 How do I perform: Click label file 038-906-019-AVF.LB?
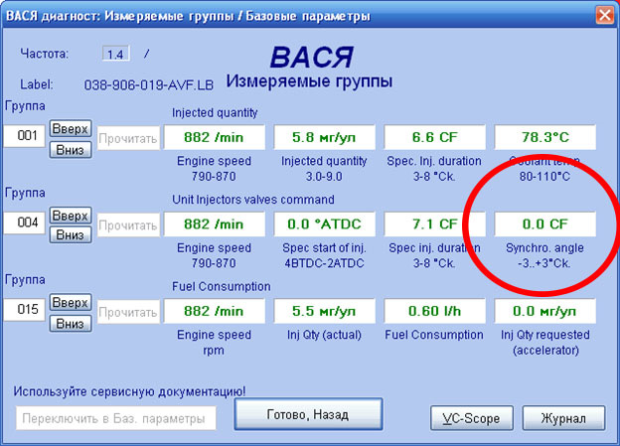coord(149,85)
